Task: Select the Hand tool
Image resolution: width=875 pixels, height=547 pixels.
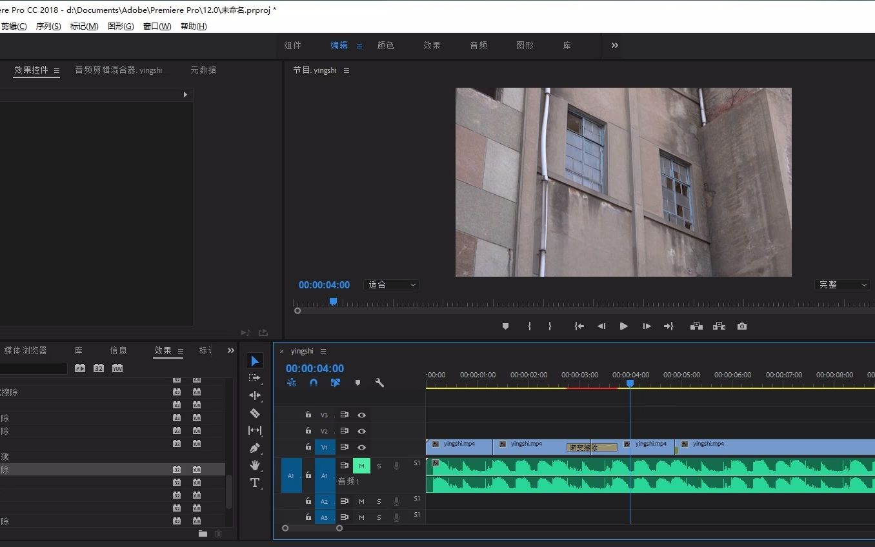Action: tap(255, 465)
